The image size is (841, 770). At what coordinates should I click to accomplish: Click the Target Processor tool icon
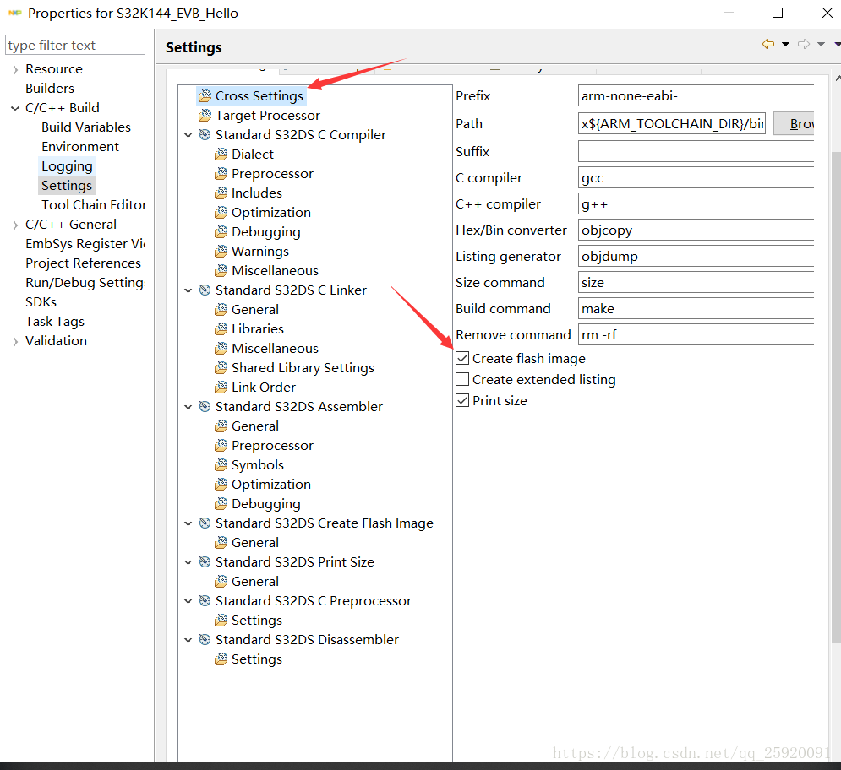click(205, 116)
